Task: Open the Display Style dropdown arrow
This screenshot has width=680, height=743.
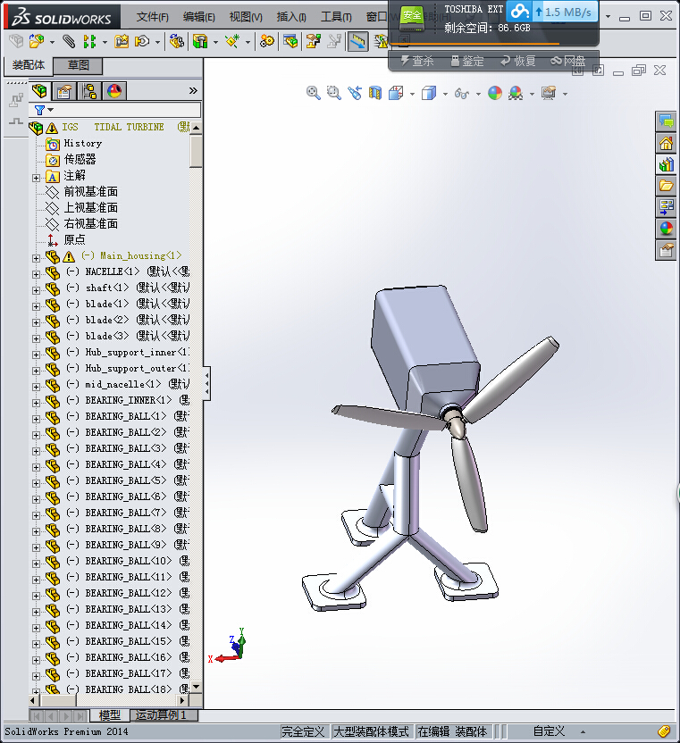Action: [x=445, y=94]
